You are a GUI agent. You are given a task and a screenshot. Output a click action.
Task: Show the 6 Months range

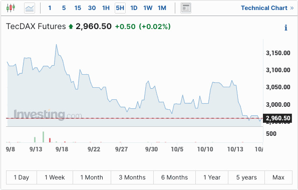point(174,177)
